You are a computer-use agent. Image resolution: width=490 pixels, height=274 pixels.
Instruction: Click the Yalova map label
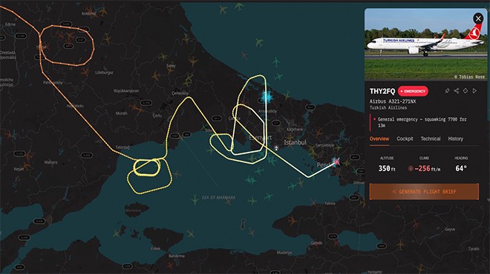pos(330,203)
